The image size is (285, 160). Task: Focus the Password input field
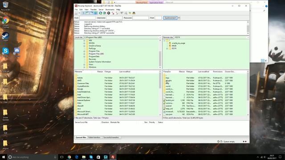pyautogui.click(x=141, y=18)
